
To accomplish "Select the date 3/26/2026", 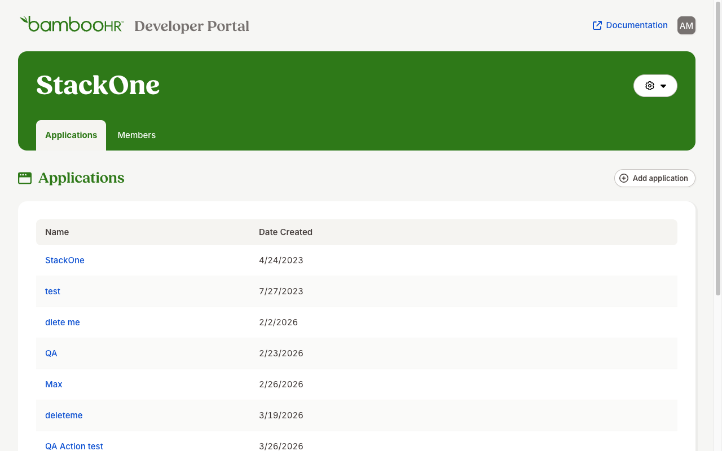I will (281, 446).
